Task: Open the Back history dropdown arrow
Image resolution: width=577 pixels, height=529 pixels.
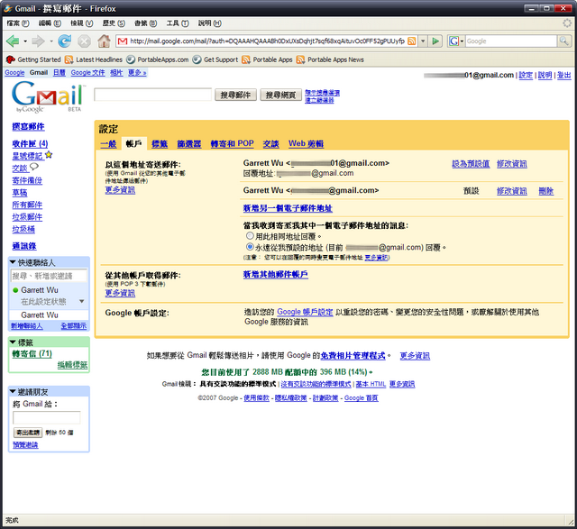Action: tap(25, 41)
